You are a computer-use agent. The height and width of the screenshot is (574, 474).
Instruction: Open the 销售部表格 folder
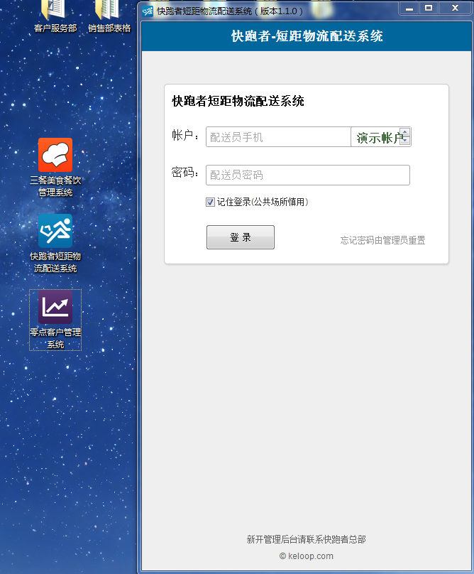[109, 16]
